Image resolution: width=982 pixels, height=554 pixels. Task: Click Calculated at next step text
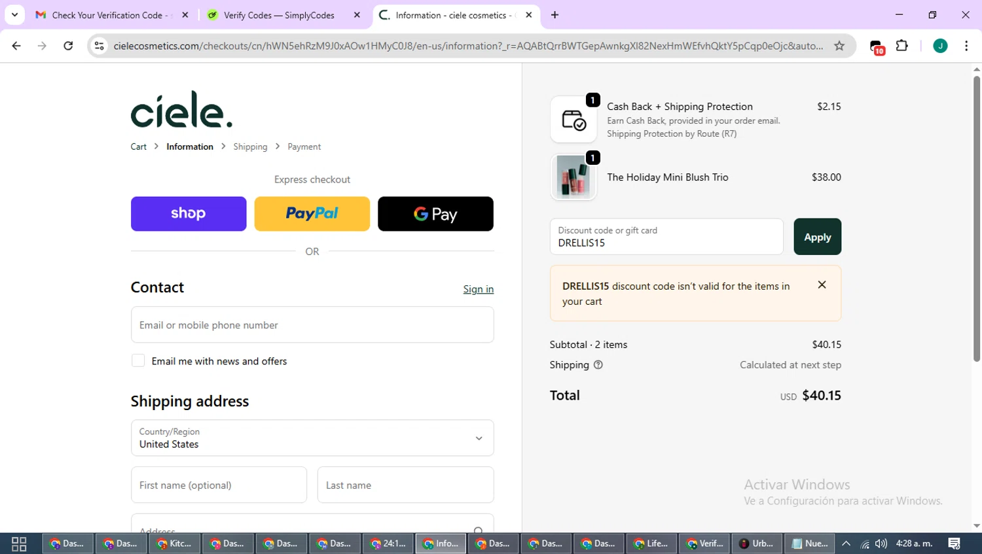pyautogui.click(x=791, y=365)
